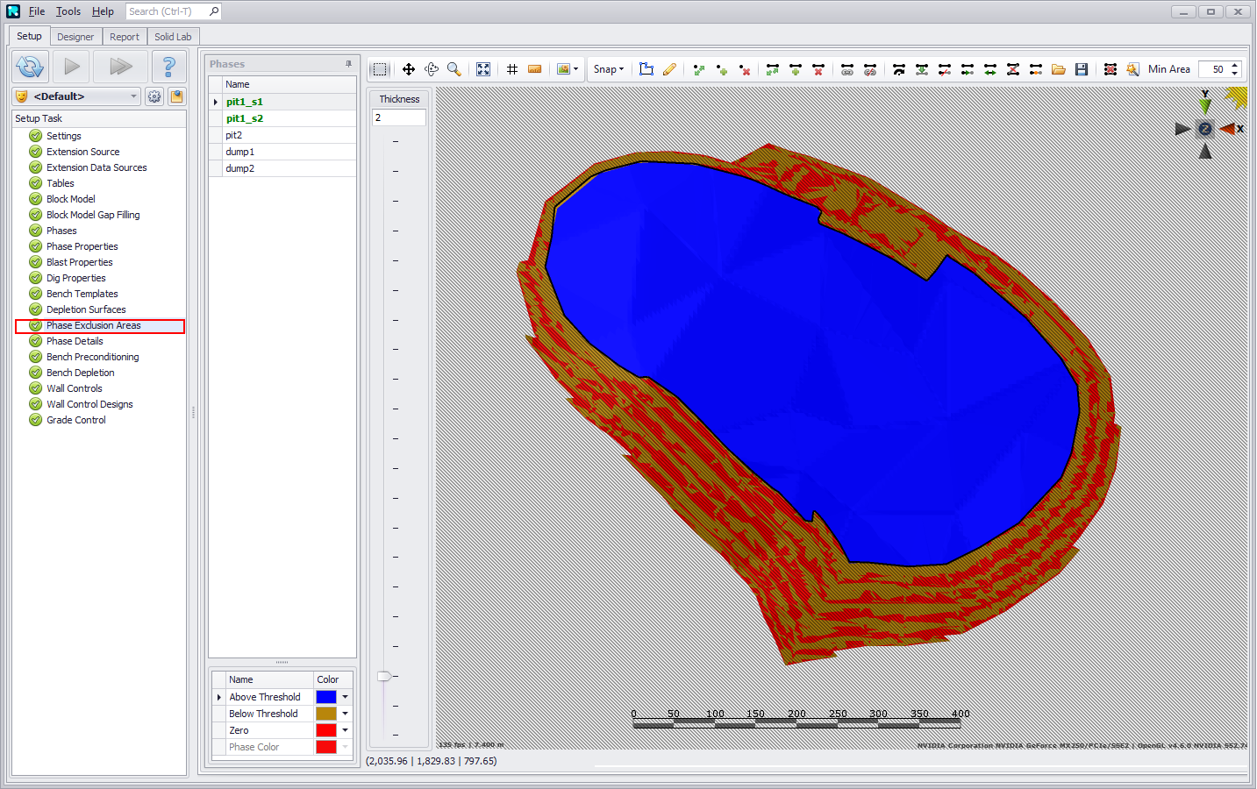The width and height of the screenshot is (1257, 789).
Task: Open the Snap dropdown menu
Action: pyautogui.click(x=609, y=69)
